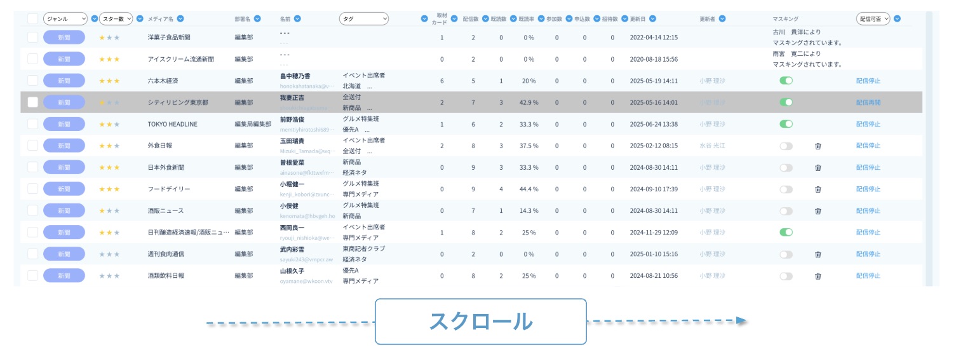The image size is (963, 356).
Task: Click 配信停止 link in TOKYO HEADLINE row
Action: click(x=868, y=124)
